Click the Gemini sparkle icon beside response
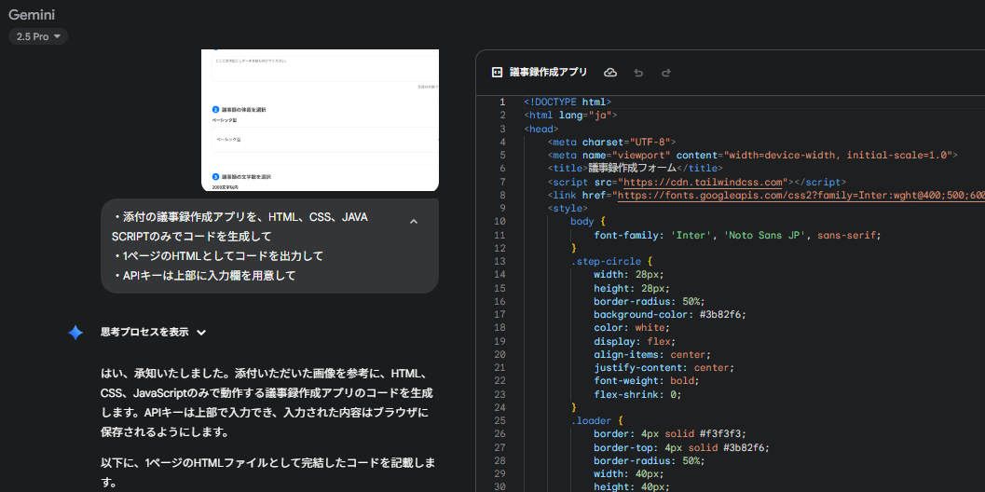The image size is (985, 492). click(x=75, y=333)
